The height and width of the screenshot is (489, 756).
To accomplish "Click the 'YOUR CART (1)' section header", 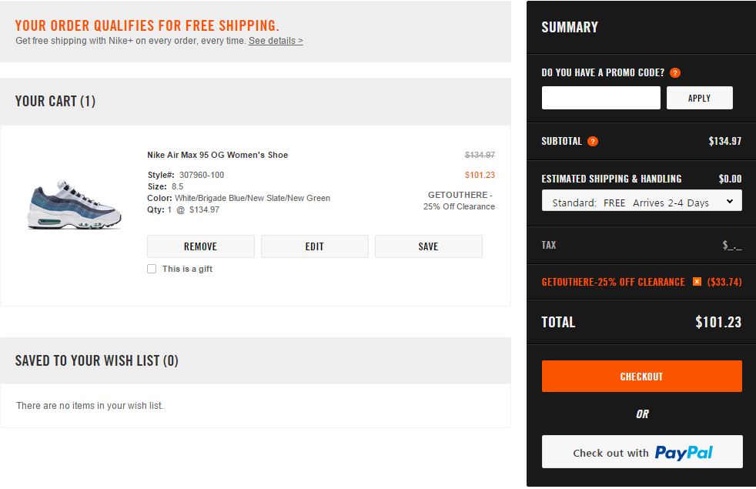I will [55, 102].
